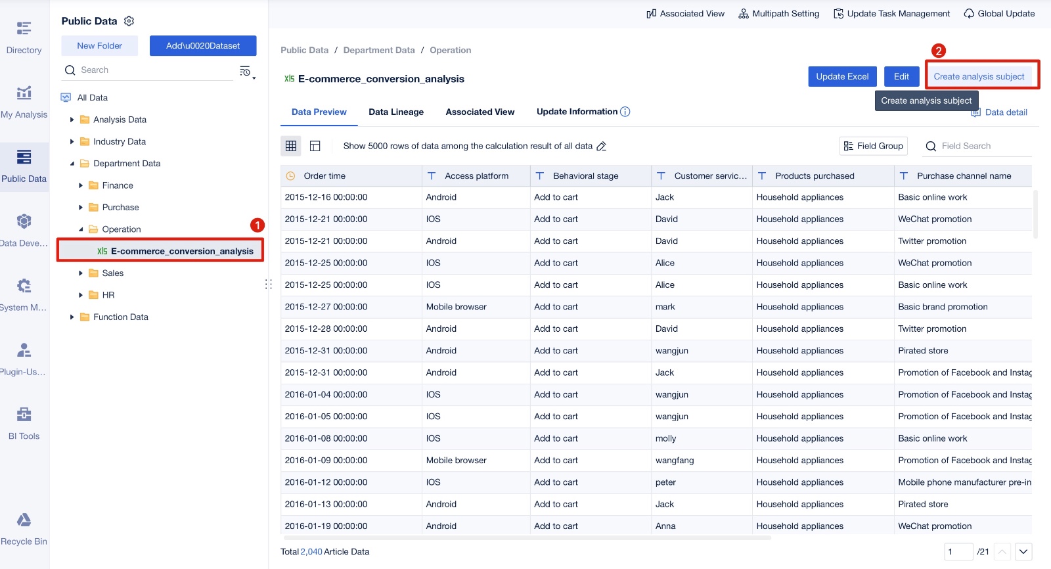The height and width of the screenshot is (569, 1051).
Task: Click New Folder button
Action: pyautogui.click(x=99, y=46)
